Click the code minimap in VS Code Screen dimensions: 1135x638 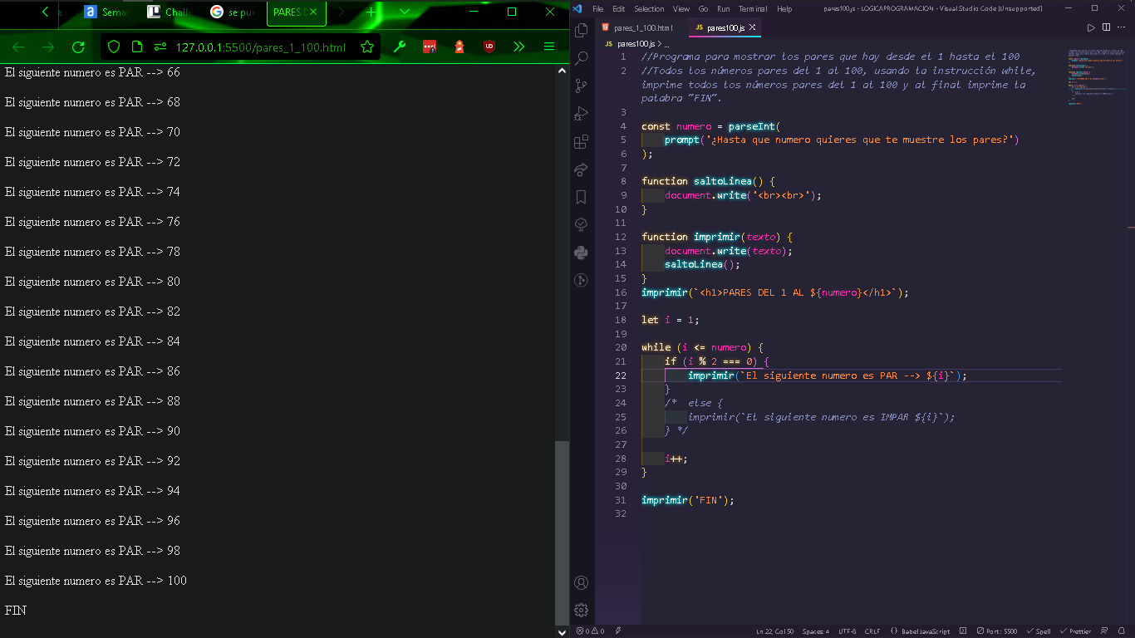click(1097, 79)
